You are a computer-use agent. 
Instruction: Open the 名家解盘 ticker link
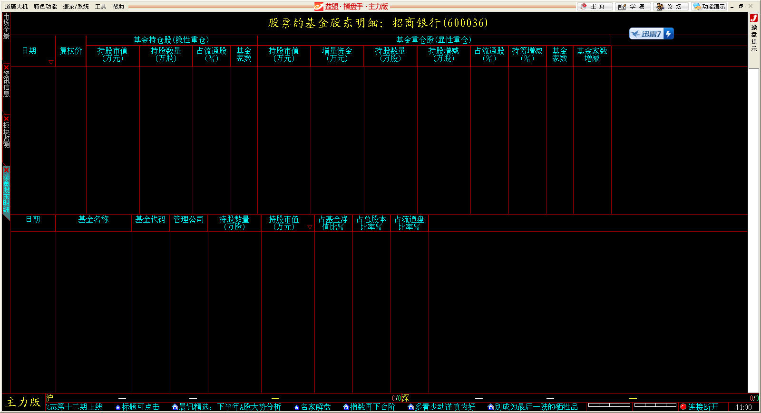pos(315,407)
